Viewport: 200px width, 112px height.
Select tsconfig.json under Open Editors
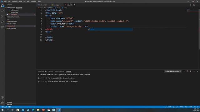20,12
